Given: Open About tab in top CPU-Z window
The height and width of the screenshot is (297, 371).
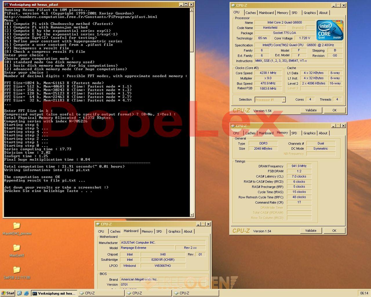Looking at the screenshot, I should pos(323,13).
